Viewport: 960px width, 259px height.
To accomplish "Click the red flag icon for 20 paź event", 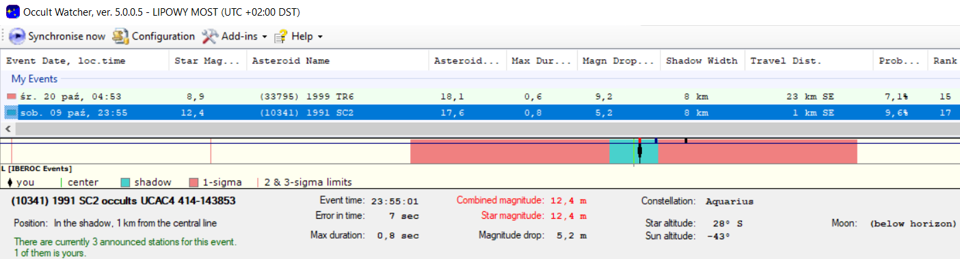I will pos(11,97).
